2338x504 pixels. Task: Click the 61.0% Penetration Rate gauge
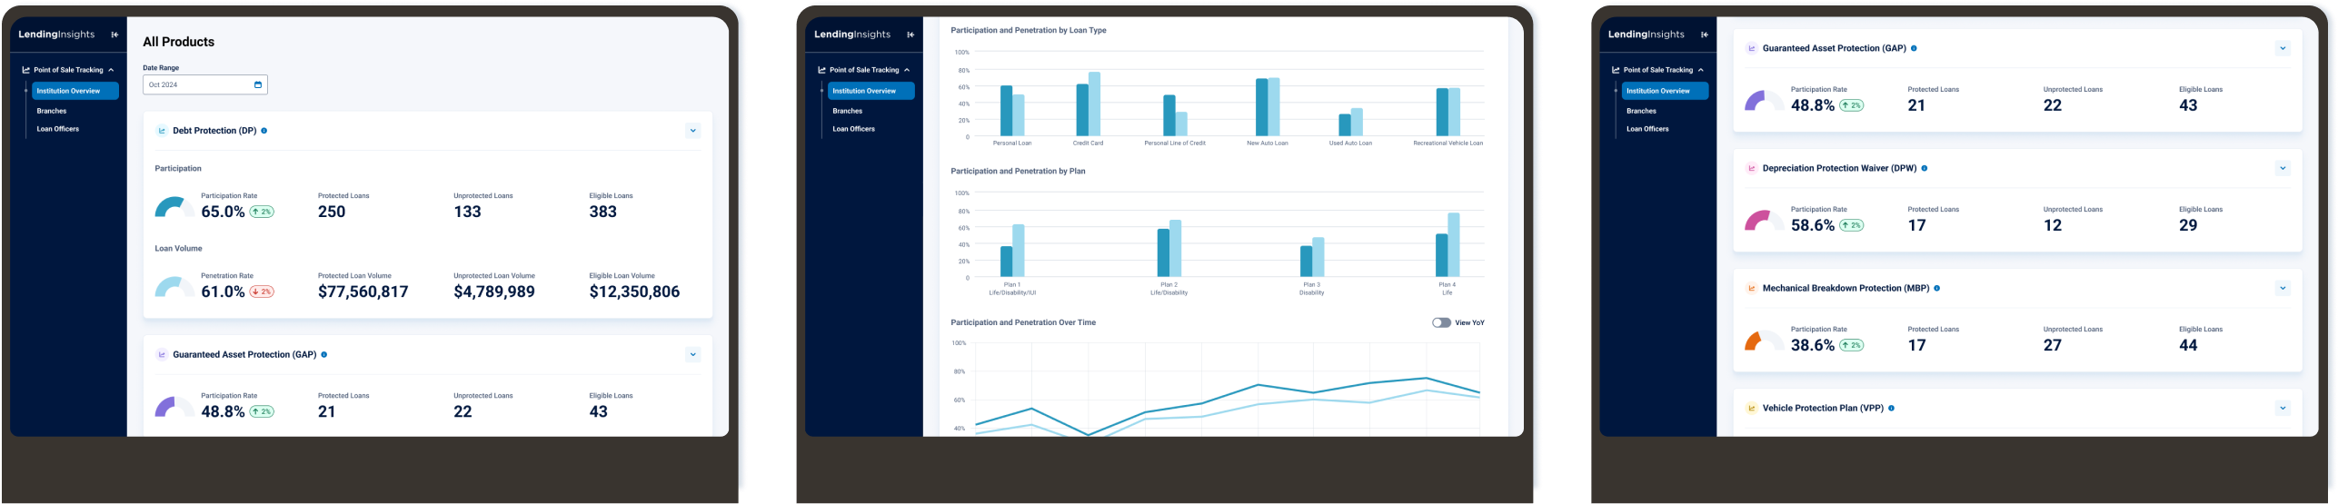[174, 289]
